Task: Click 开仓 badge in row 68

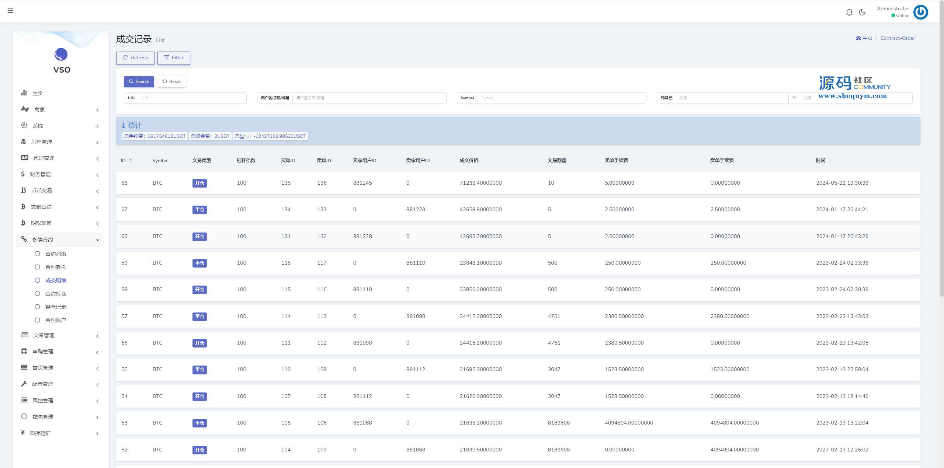Action: (199, 183)
